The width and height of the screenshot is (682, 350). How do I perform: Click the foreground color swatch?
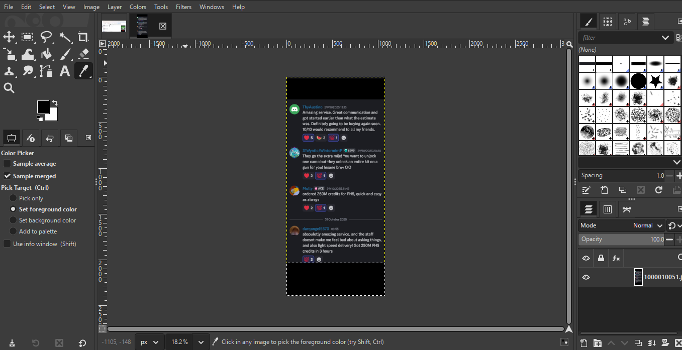click(x=44, y=107)
